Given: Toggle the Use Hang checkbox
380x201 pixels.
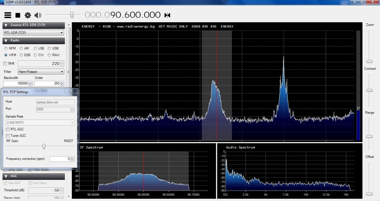Looking at the screenshot, I should click(x=30, y=183).
